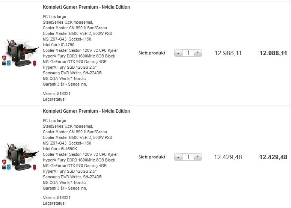
Task: Increase quantity of the i5-4690K computer
Action: 198,157
